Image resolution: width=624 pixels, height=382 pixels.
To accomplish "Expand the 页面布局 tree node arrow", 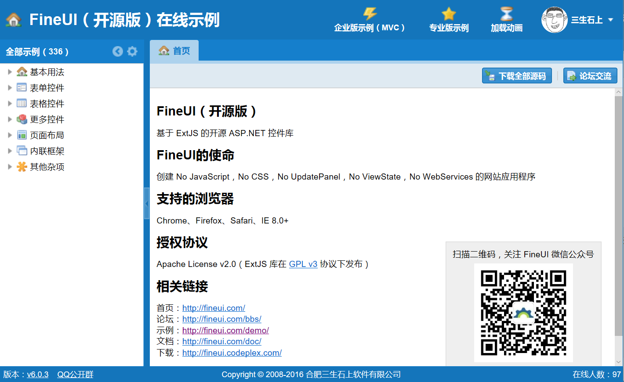I will (x=10, y=135).
